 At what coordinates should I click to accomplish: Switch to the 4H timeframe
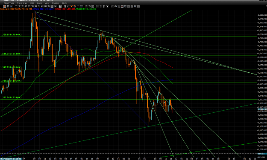[42, 6]
